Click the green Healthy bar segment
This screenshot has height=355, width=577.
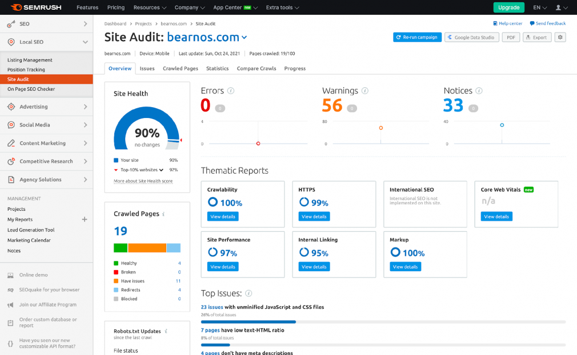pos(121,248)
